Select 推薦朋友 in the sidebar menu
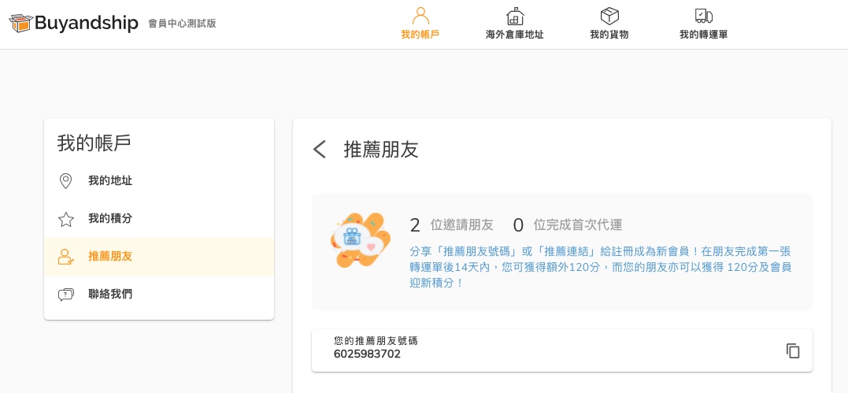The width and height of the screenshot is (848, 393). point(159,257)
